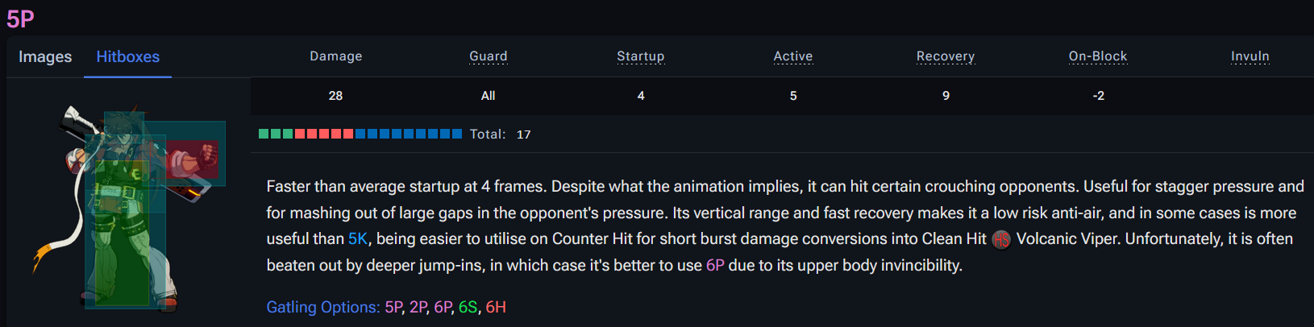1314x327 pixels.
Task: Follow the 2P gatling option link
Action: (x=418, y=308)
